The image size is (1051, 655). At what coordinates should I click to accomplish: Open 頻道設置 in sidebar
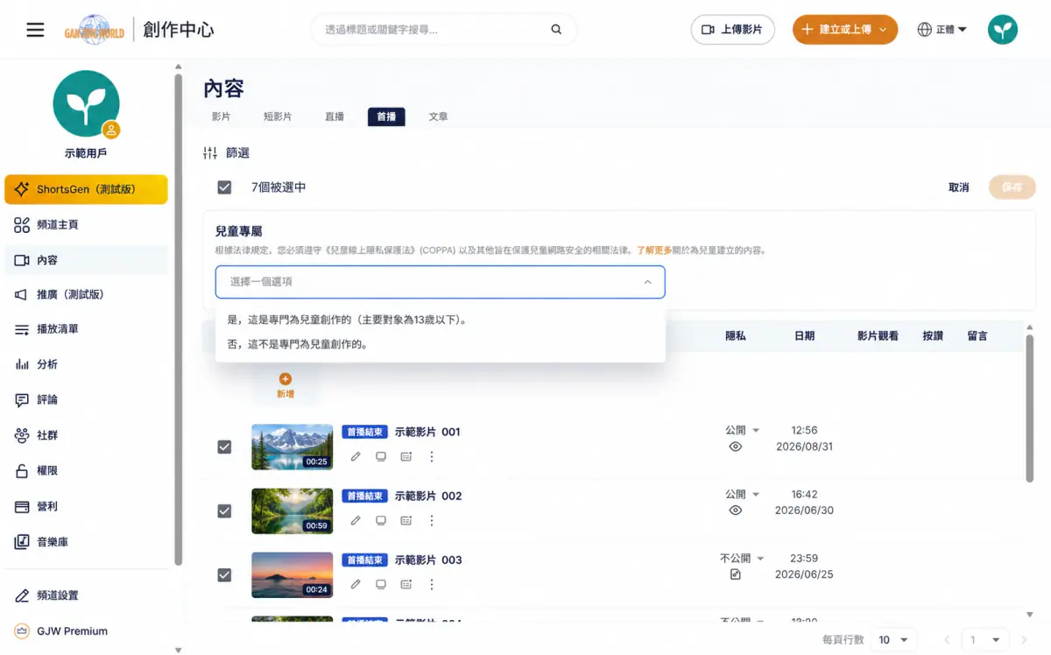pyautogui.click(x=86, y=595)
